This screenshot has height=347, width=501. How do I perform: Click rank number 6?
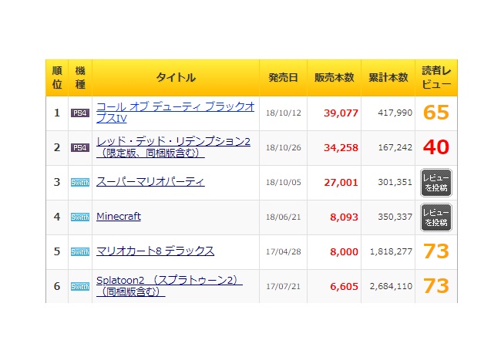57,286
